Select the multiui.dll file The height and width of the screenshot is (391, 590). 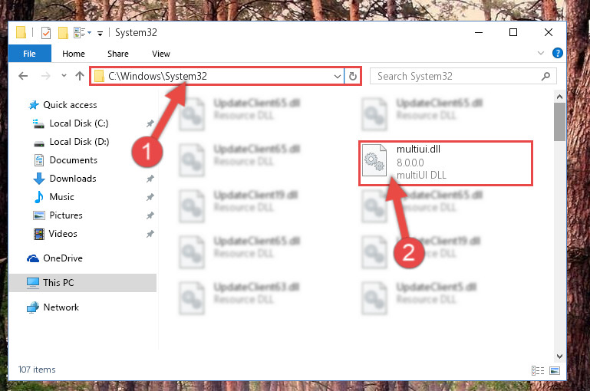pyautogui.click(x=446, y=163)
